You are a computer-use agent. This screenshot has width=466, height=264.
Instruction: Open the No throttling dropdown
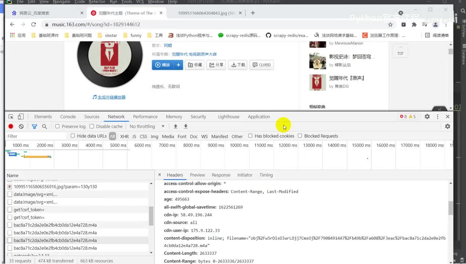point(147,126)
